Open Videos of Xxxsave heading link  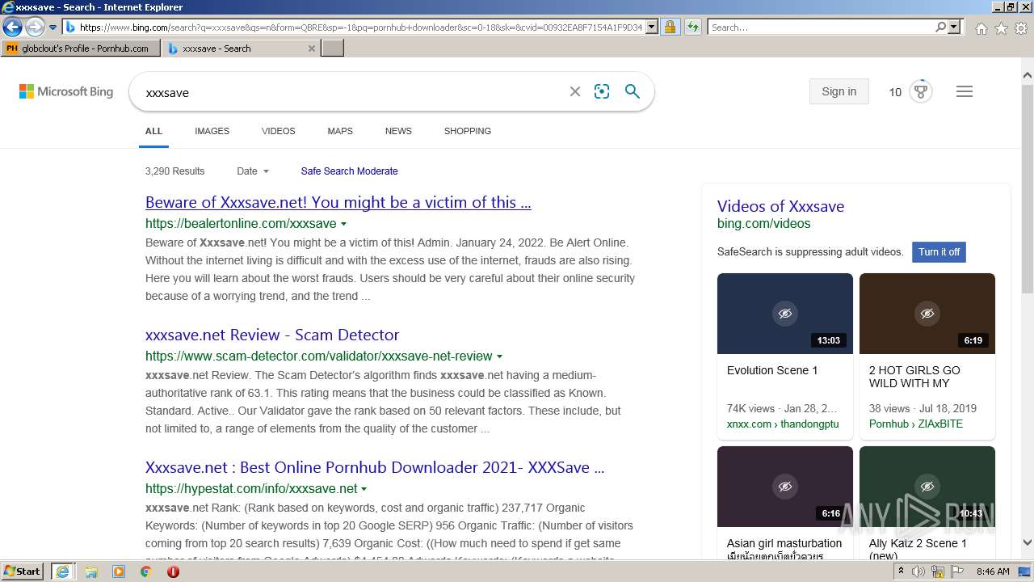pyautogui.click(x=780, y=206)
